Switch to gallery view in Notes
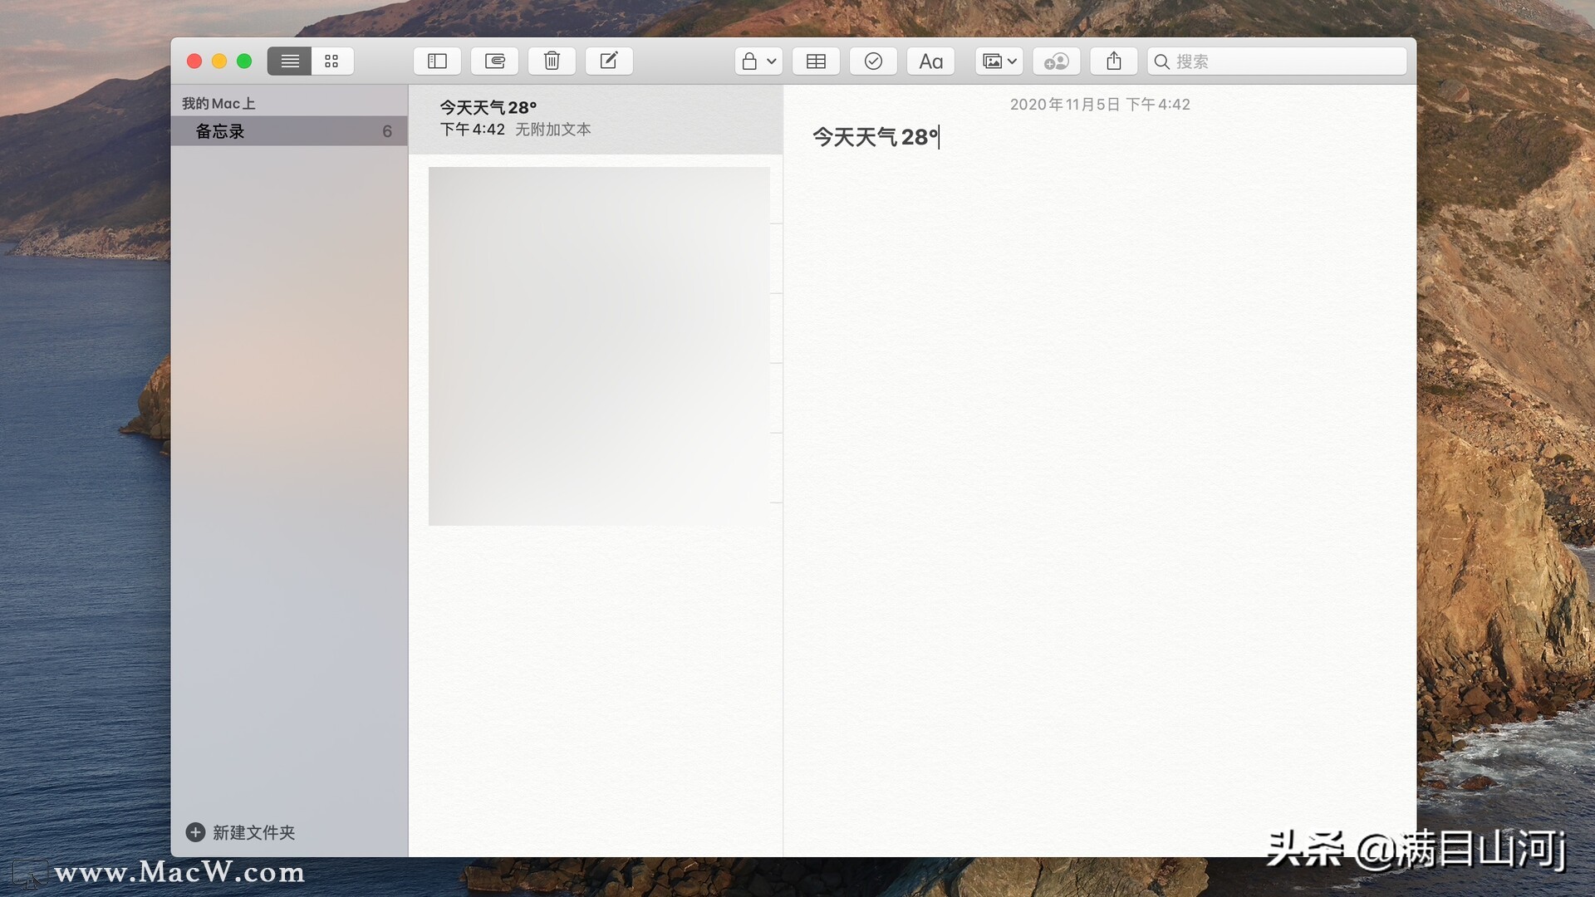The image size is (1595, 897). coord(332,61)
